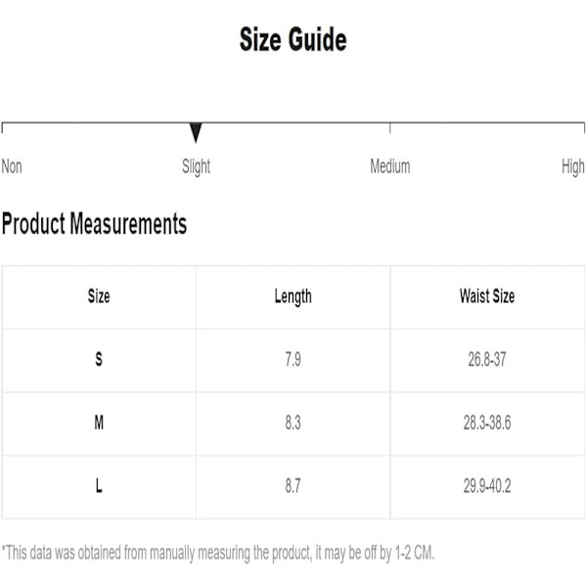Click the Length column header

[293, 297]
